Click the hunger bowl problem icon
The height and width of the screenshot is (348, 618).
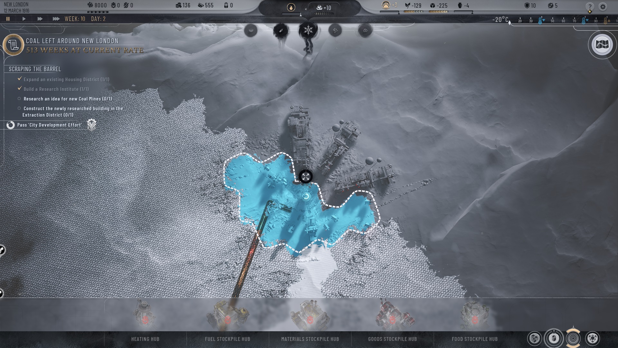click(251, 31)
